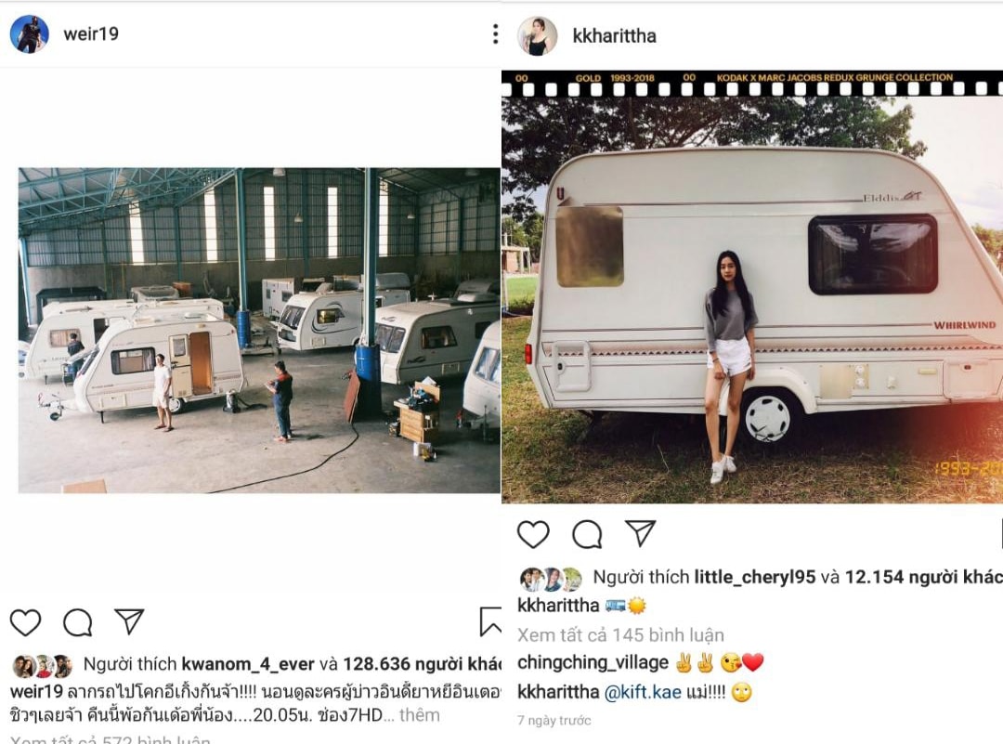Open the @kift.kae mention
1003x744 pixels.
(643, 692)
